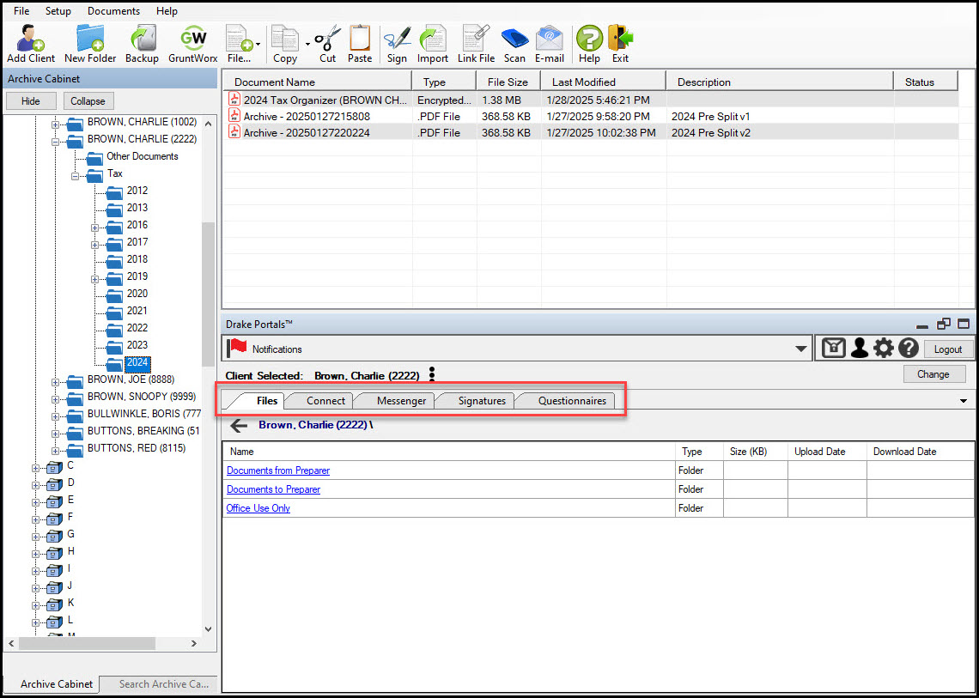Click the E-mail toolbar icon

coord(550,45)
